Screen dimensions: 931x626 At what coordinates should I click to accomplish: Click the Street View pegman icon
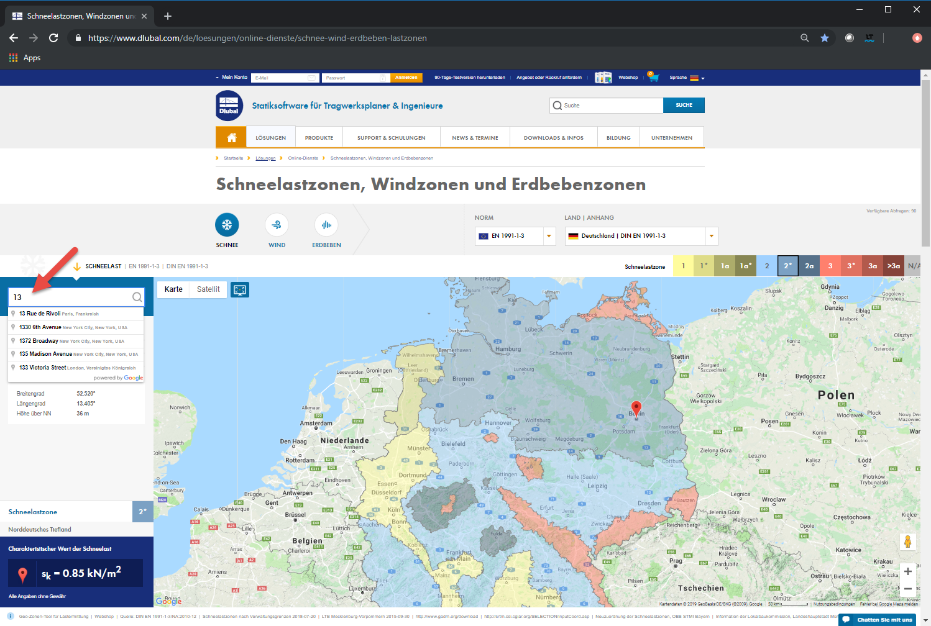[907, 542]
